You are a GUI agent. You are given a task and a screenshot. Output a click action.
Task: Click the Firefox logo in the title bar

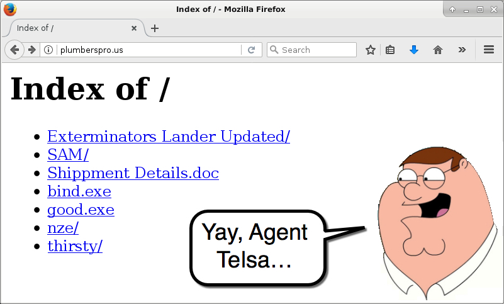(10, 9)
